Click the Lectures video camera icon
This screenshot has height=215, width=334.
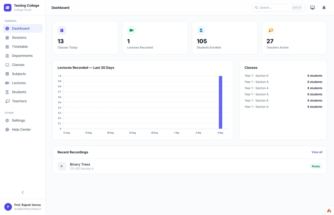click(7, 83)
